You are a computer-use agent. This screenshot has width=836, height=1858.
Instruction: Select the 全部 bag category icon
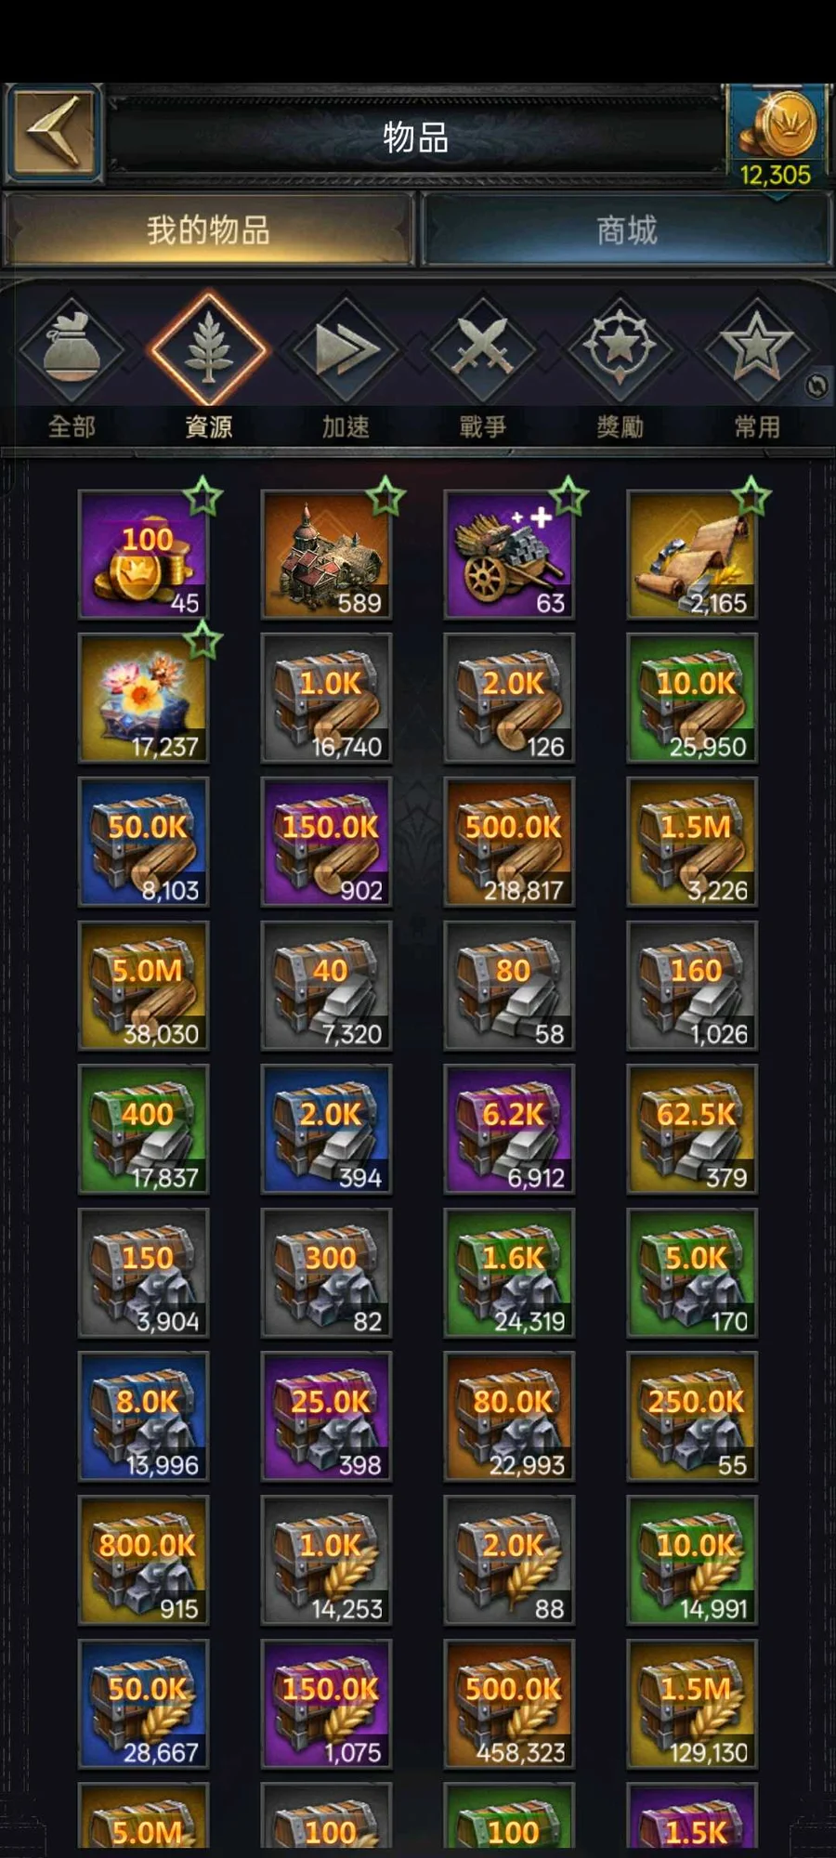72,349
